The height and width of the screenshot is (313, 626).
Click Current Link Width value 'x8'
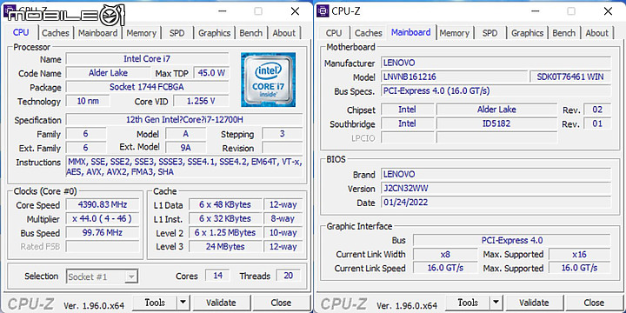tap(445, 254)
